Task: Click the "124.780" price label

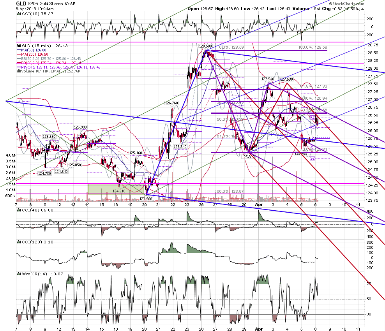Action: [x=44, y=173]
